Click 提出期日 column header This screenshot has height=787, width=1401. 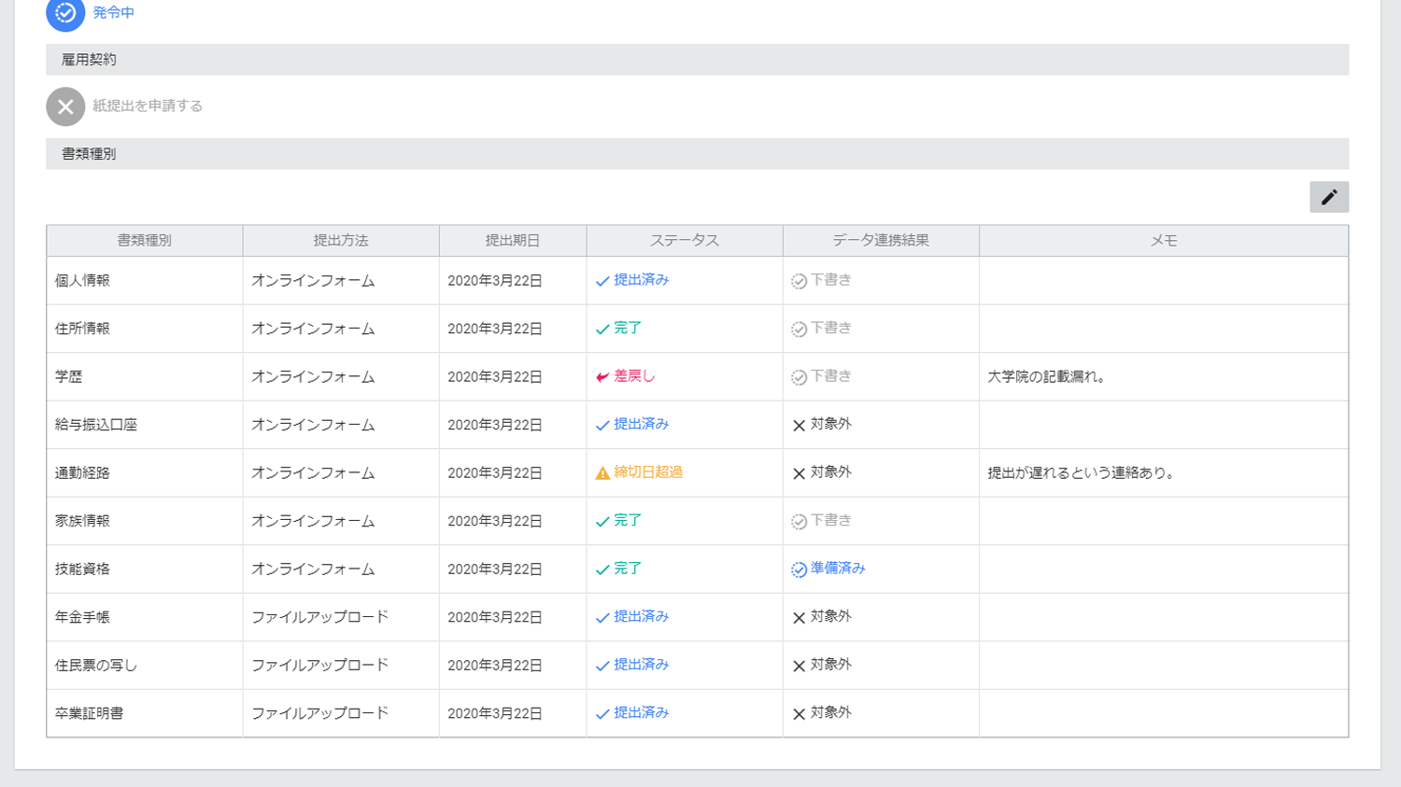(x=512, y=241)
